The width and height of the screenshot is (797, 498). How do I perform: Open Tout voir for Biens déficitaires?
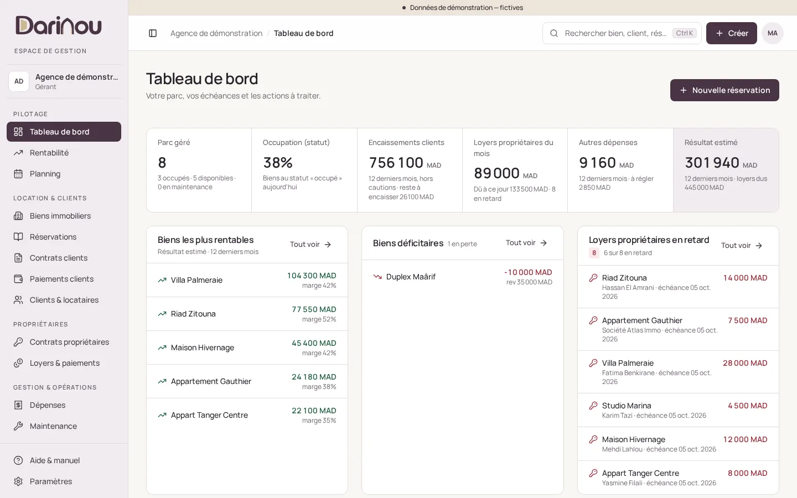[526, 243]
